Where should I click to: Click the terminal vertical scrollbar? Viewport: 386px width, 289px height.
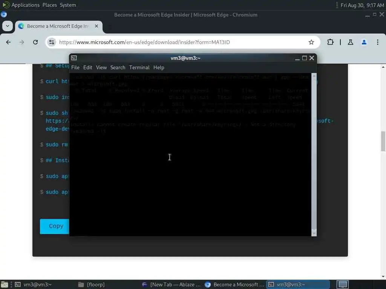(314, 155)
